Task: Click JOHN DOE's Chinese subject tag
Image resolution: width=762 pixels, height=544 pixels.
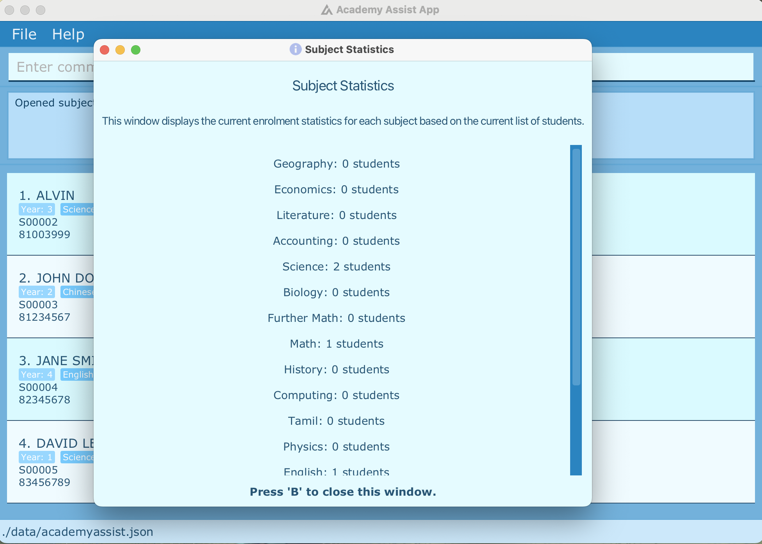Action: pyautogui.click(x=77, y=292)
